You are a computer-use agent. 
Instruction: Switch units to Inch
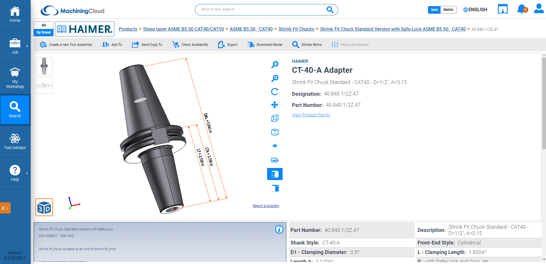click(434, 10)
